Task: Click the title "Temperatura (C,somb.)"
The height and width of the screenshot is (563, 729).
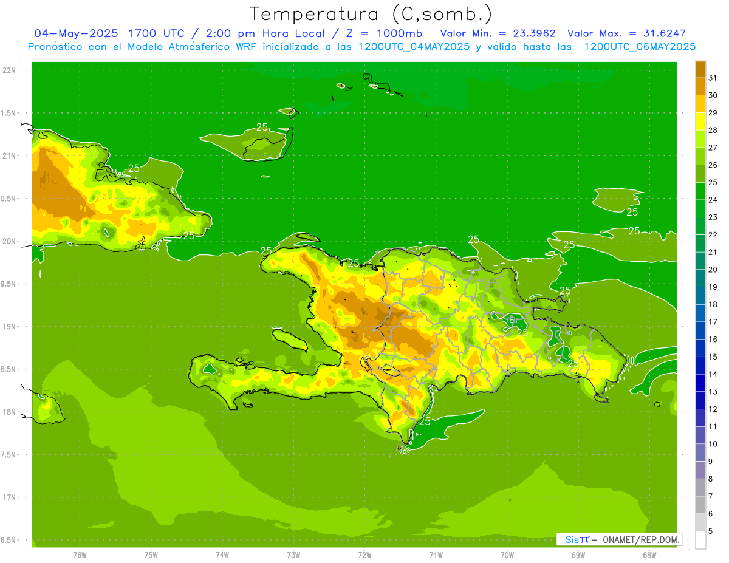Action: 371,13
